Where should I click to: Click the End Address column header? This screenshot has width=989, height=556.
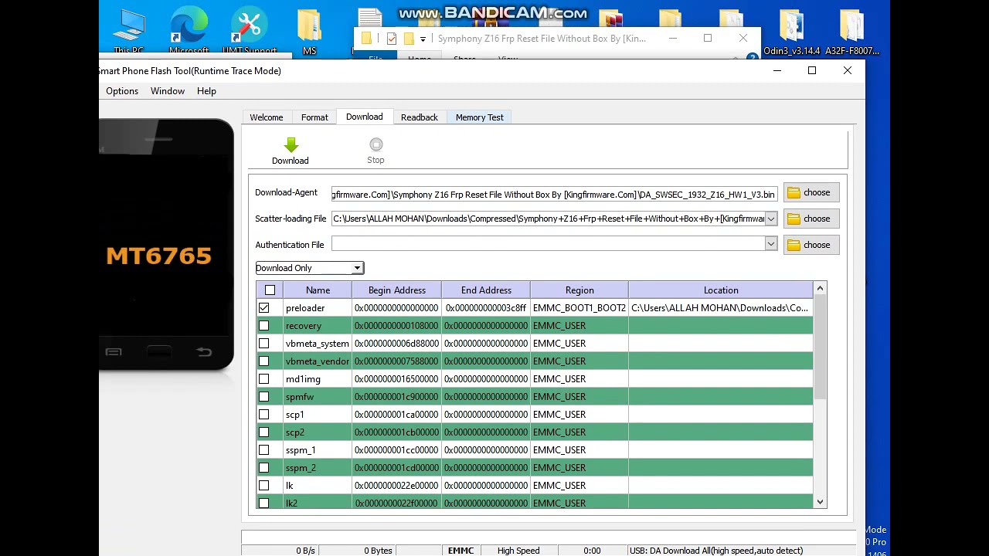coord(486,290)
